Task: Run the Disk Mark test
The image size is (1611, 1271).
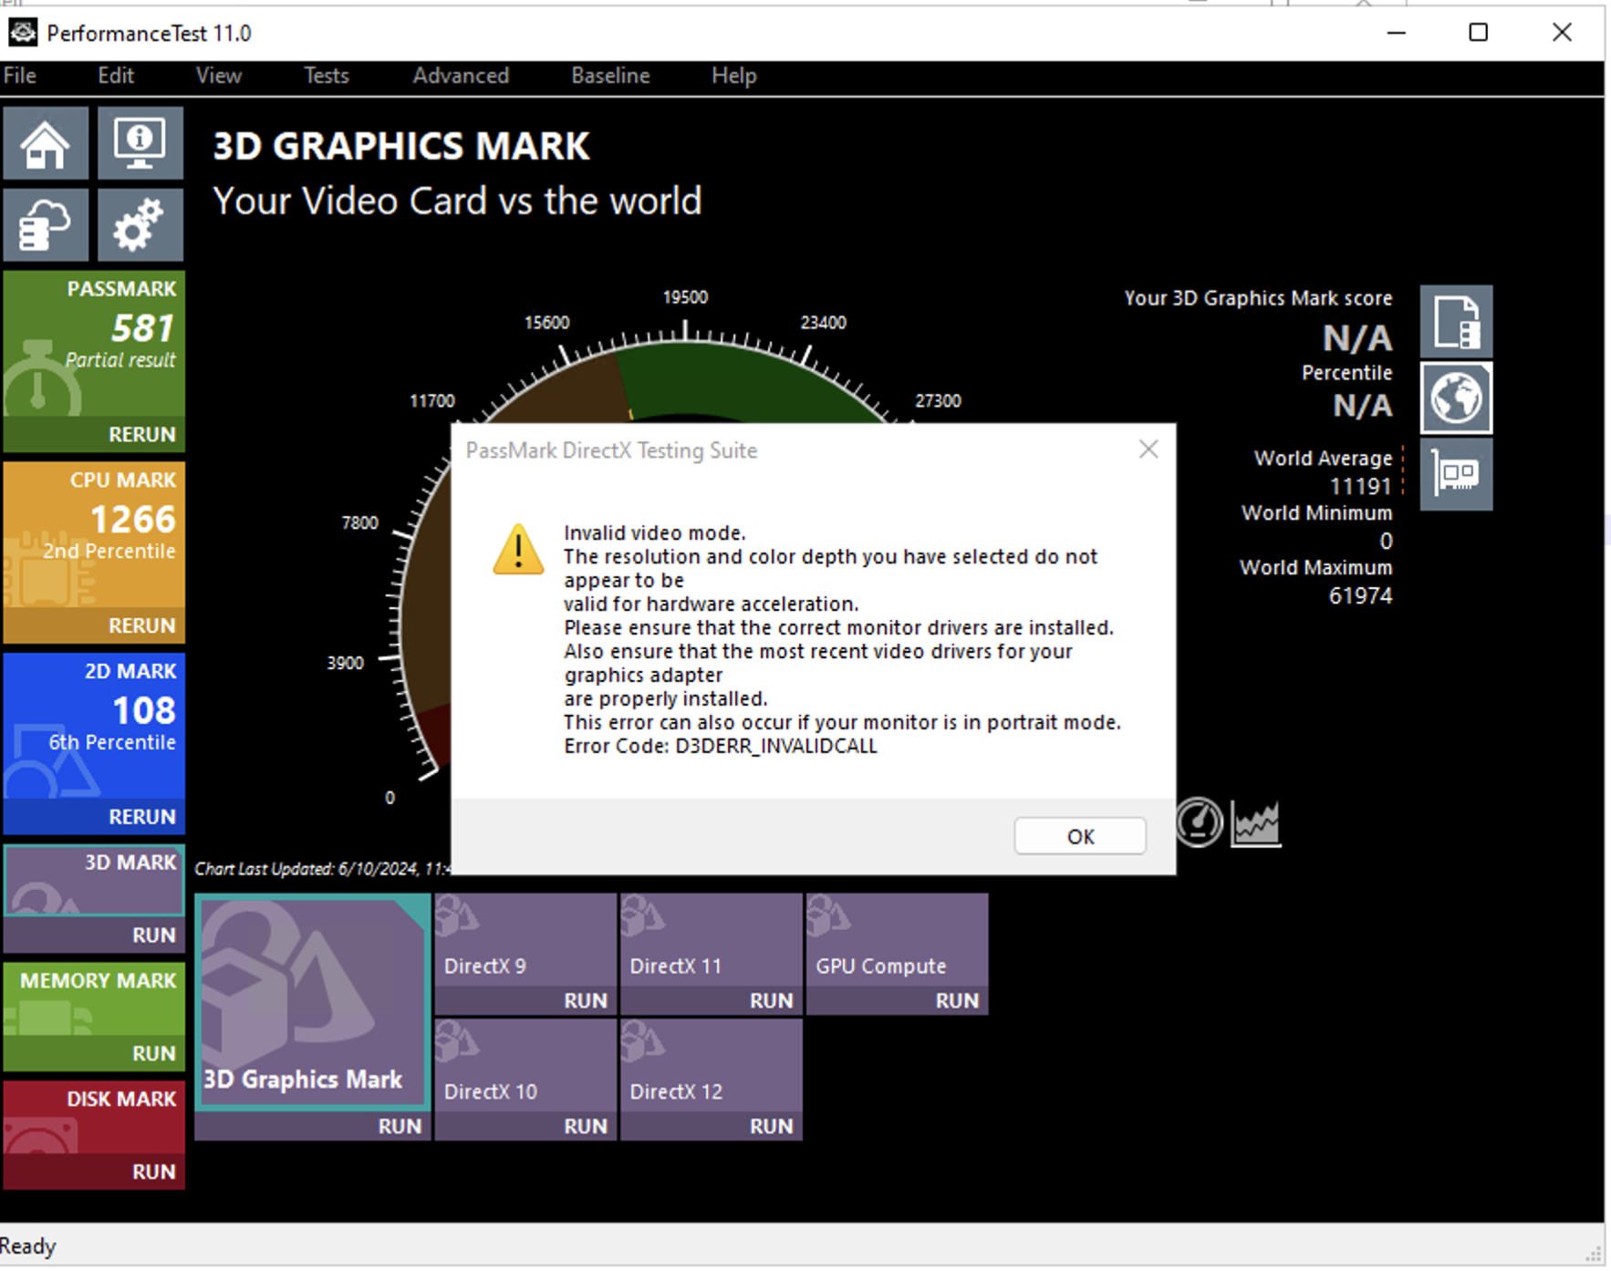Action: 95,1173
